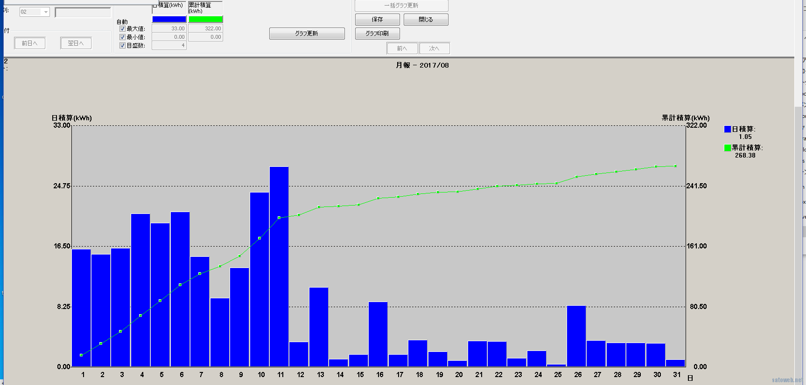Click the legend value 1.05

pyautogui.click(x=745, y=137)
